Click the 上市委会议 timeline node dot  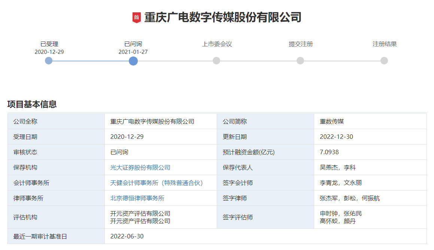pos(216,61)
